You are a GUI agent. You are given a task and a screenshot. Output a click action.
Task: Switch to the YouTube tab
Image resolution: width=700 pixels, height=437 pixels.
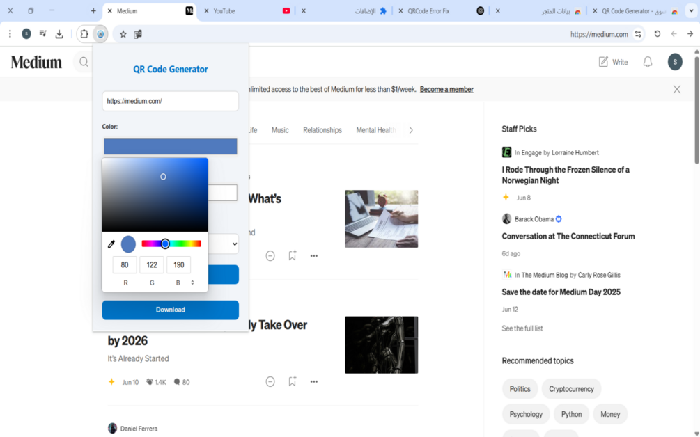point(247,10)
